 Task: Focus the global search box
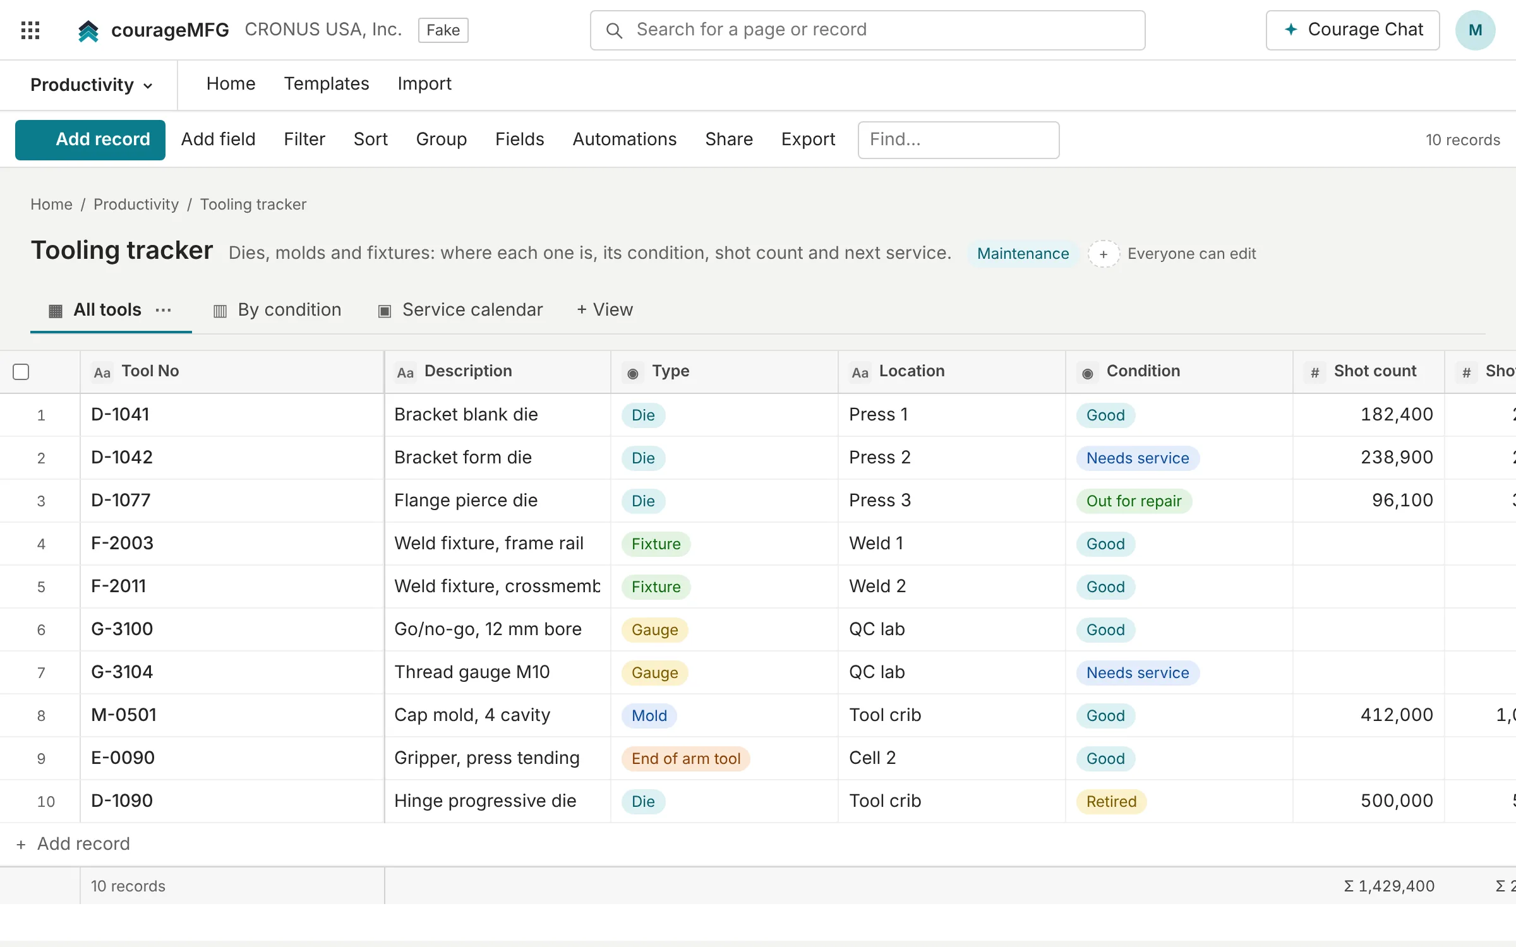[867, 30]
